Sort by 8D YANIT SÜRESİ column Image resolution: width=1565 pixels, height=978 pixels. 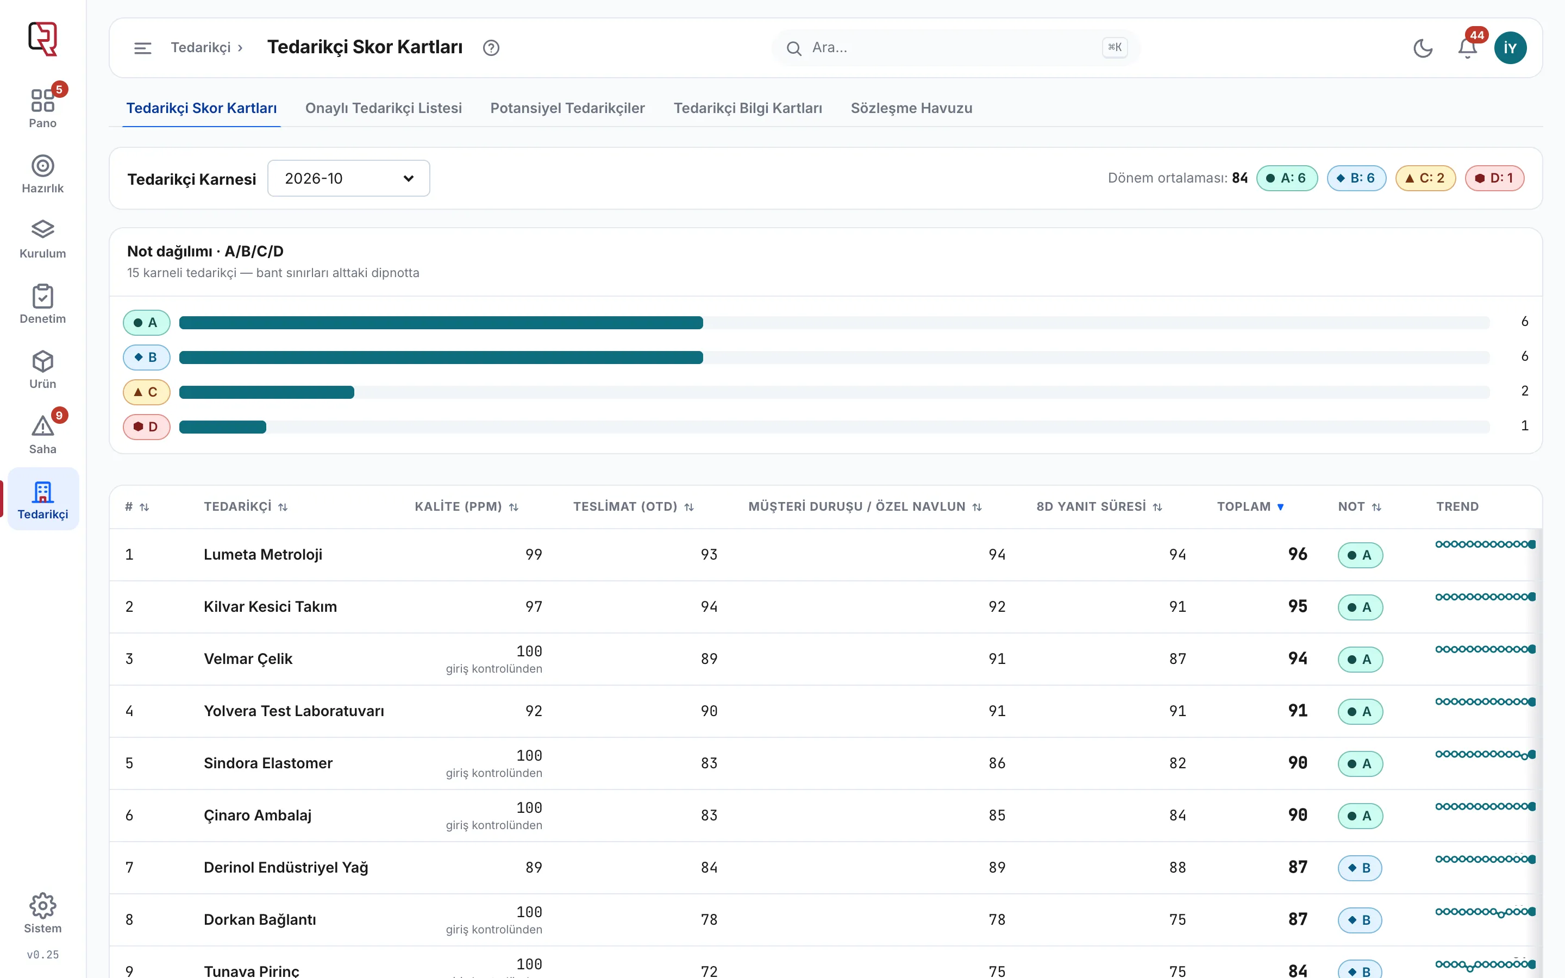tap(1099, 507)
